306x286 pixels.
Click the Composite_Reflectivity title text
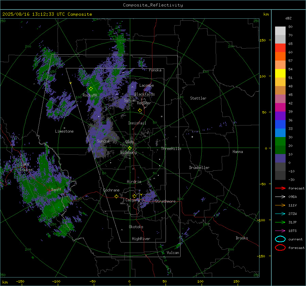(x=153, y=5)
